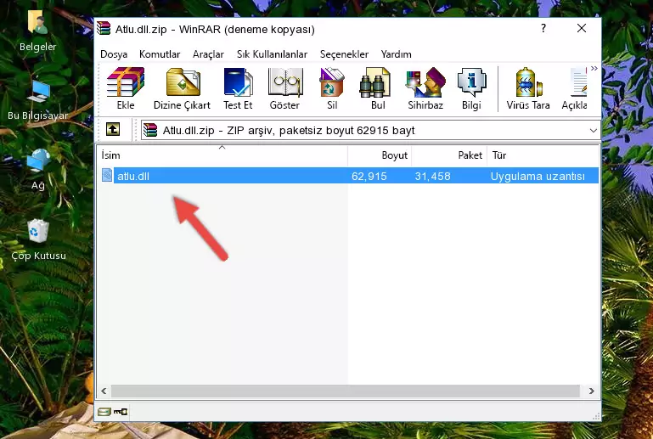The height and width of the screenshot is (439, 653).
Task: Click the Sil (Delete) toolbar icon
Action: pyautogui.click(x=332, y=88)
